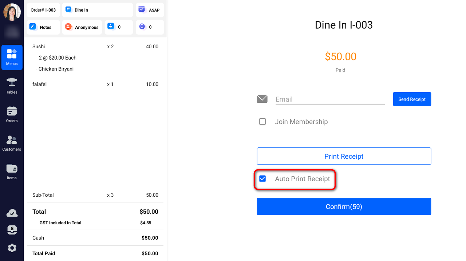Open the Customers page
This screenshot has height=261, width=466.
coord(12,143)
